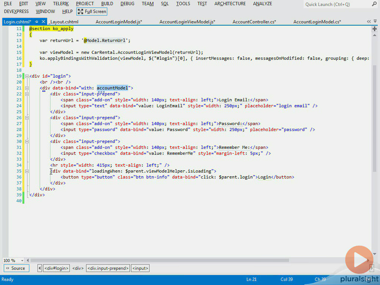This screenshot has height=285, width=380.
Task: Click the editor split window handle
Action: [x=375, y=29]
